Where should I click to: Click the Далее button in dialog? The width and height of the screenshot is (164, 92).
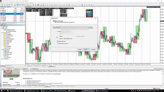tap(86, 49)
